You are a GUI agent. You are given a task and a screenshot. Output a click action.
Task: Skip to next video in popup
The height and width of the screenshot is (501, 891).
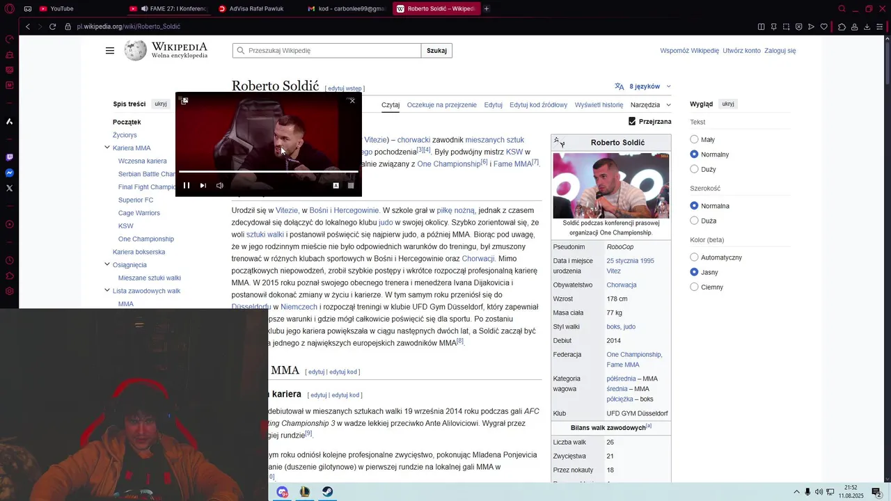pyautogui.click(x=203, y=185)
